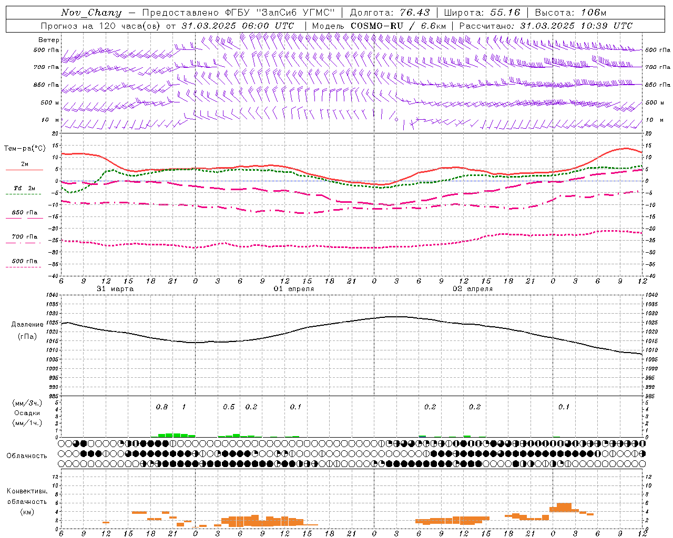This screenshot has width=673, height=538.
Task: Select the 'Долгота: 76.43' longitude text
Action: click(390, 13)
